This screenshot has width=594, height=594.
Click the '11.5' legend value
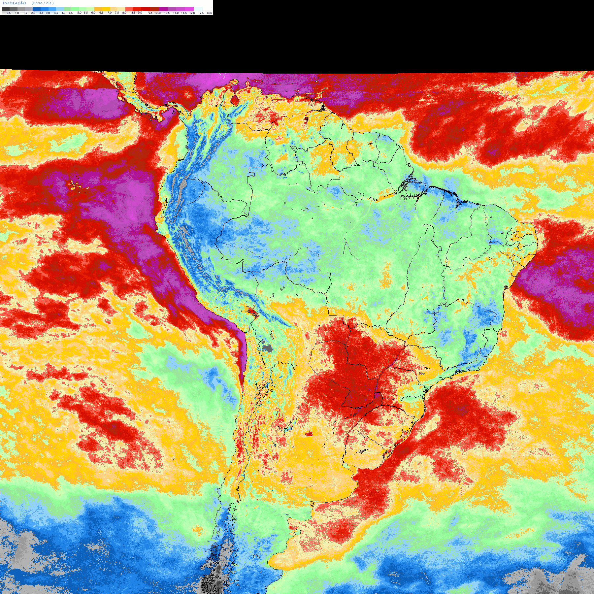pos(184,13)
